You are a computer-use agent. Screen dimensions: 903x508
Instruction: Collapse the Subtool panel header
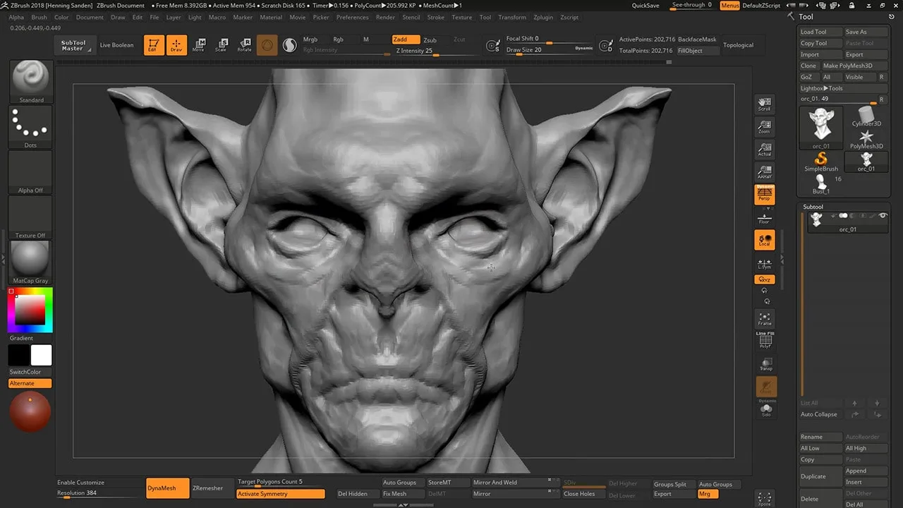point(813,207)
